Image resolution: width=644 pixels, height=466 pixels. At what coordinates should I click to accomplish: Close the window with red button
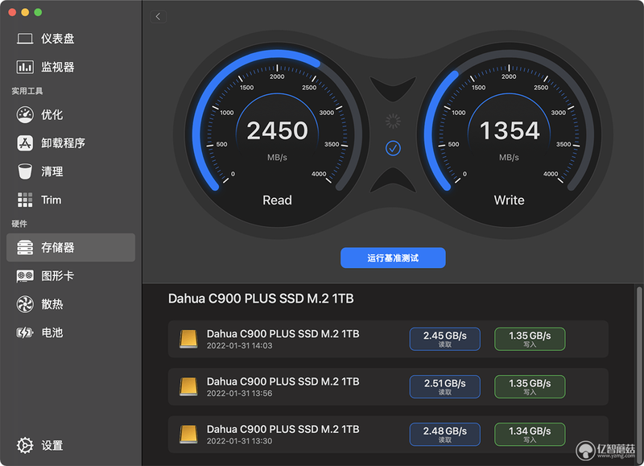(x=12, y=12)
